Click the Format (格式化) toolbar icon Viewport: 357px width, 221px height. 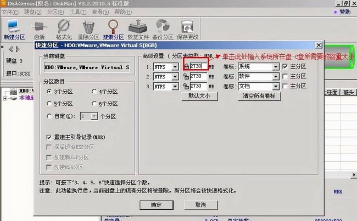coord(64,30)
